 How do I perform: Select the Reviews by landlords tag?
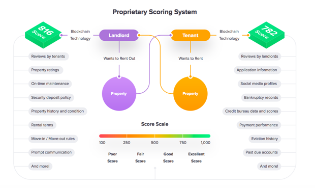pyautogui.click(x=260, y=57)
